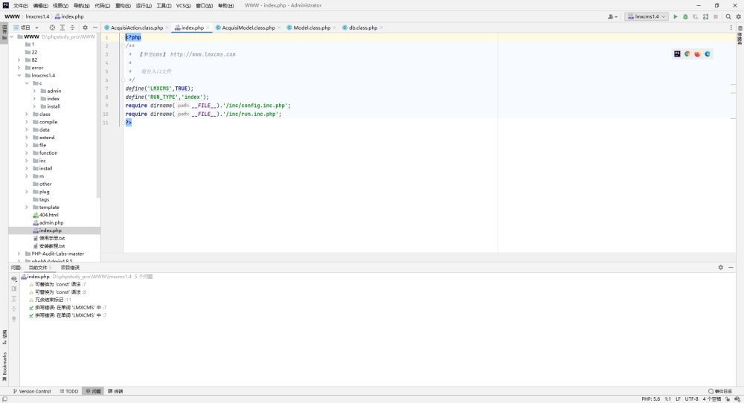The image size is (744, 403).
Task: Collapse the lmxcms1.4 folder
Action: [x=19, y=75]
